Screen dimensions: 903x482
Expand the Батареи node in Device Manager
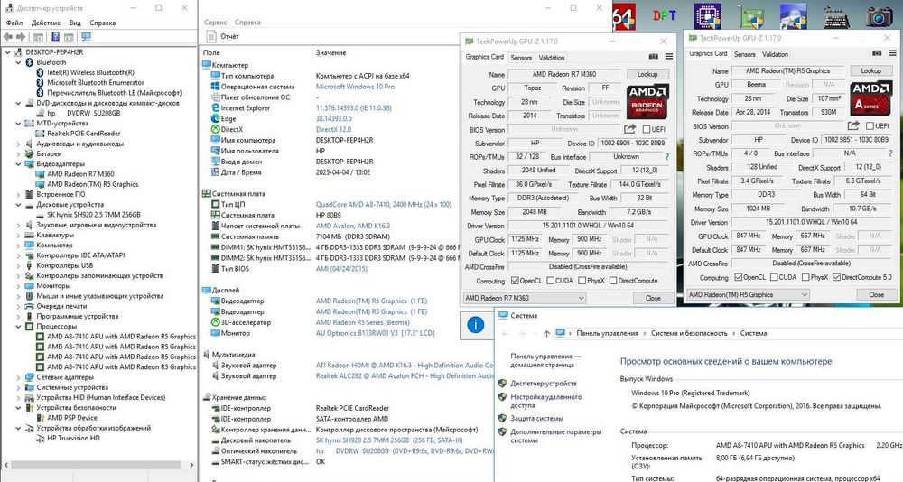click(18, 153)
